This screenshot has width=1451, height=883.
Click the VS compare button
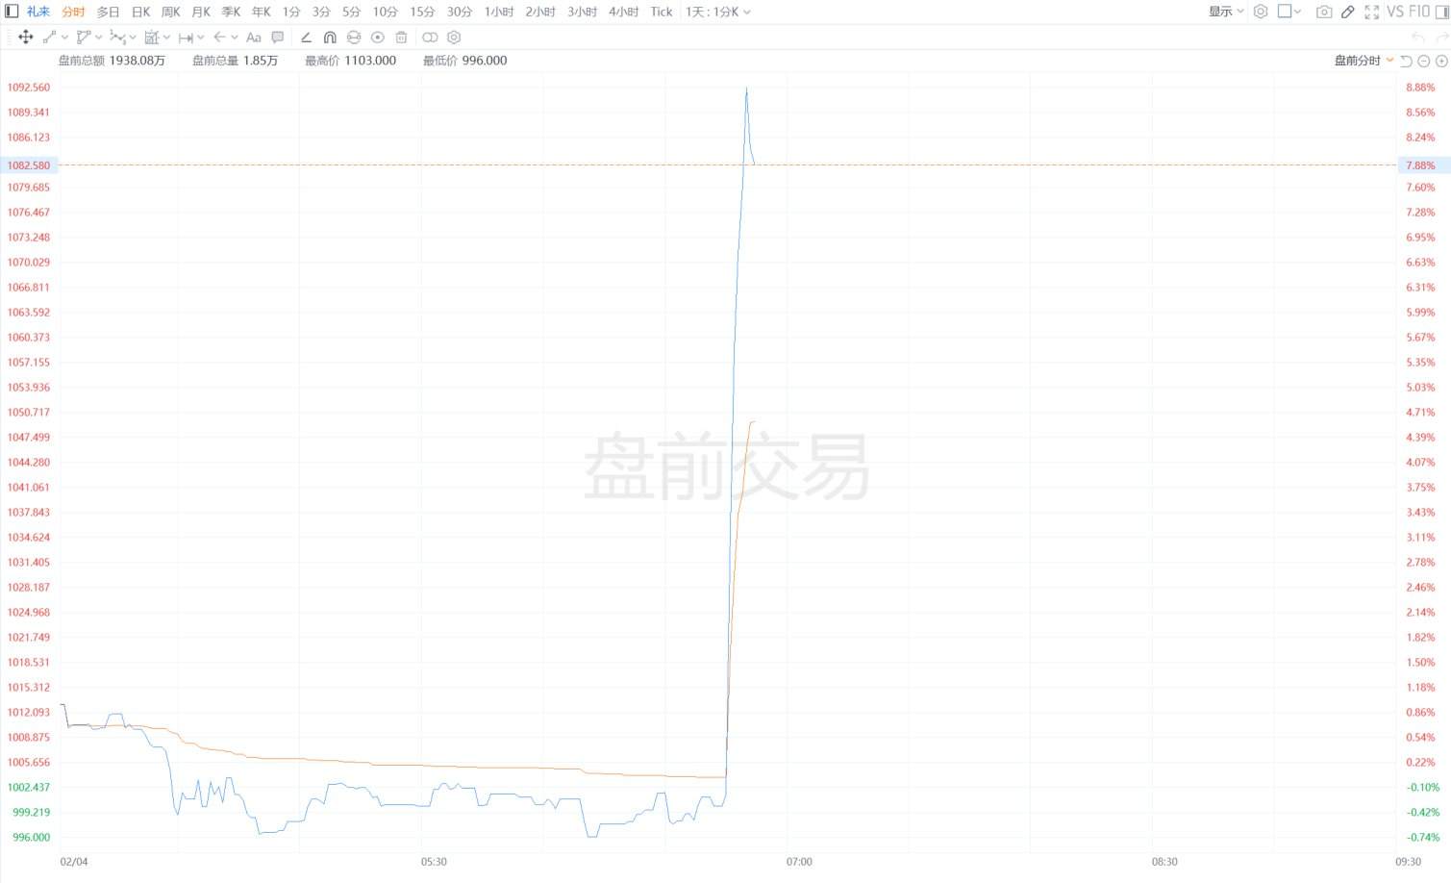coord(1395,12)
